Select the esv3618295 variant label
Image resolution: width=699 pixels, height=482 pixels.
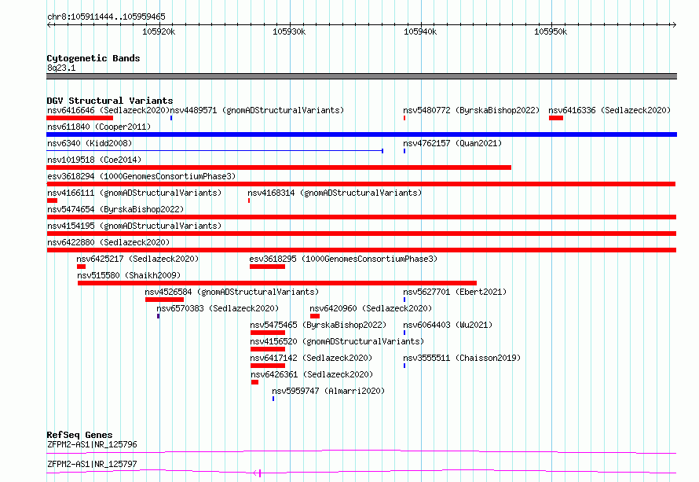tap(343, 259)
